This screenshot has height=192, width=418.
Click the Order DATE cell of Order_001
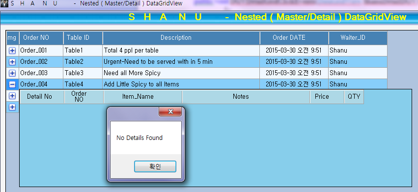[x=294, y=51]
